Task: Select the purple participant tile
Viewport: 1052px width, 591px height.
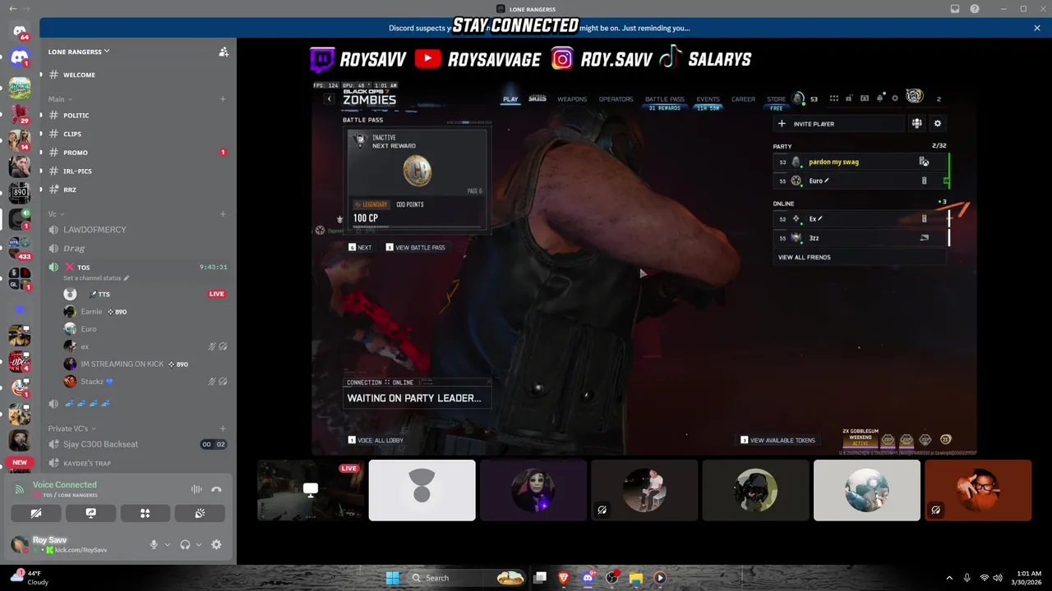Action: click(x=533, y=490)
